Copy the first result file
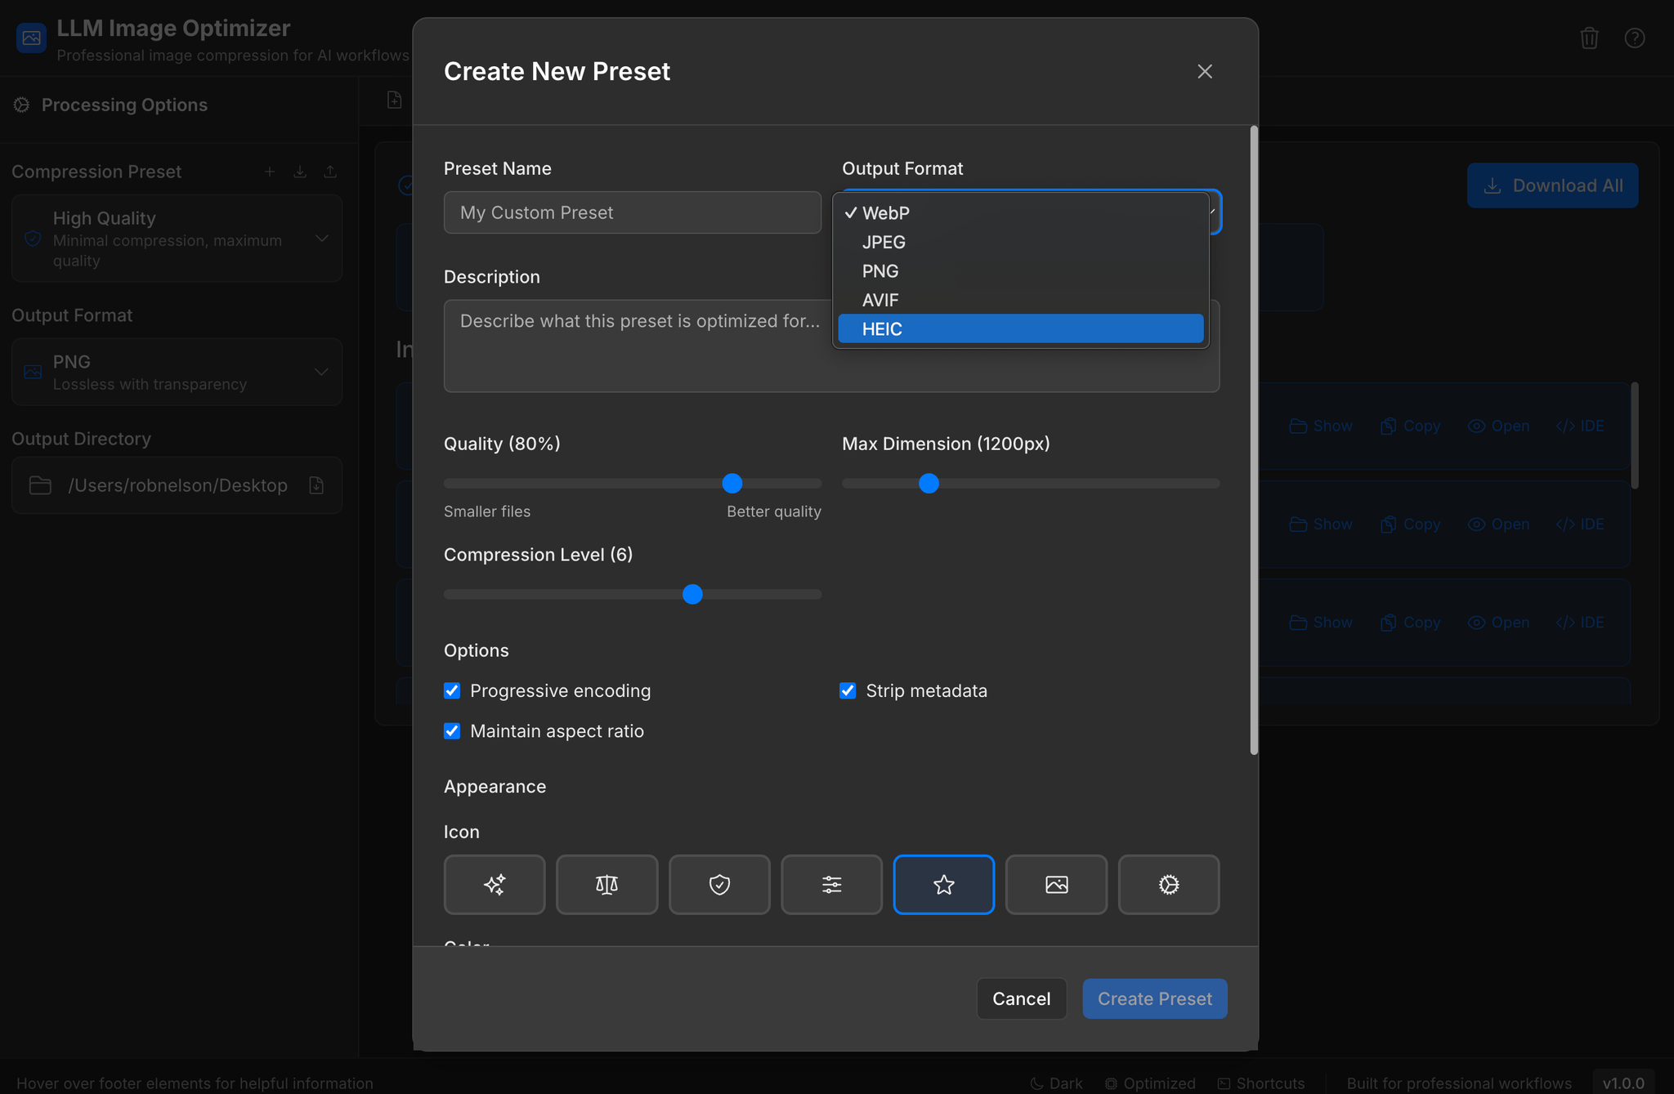Screen dimensions: 1674x1094 [x=1410, y=426]
